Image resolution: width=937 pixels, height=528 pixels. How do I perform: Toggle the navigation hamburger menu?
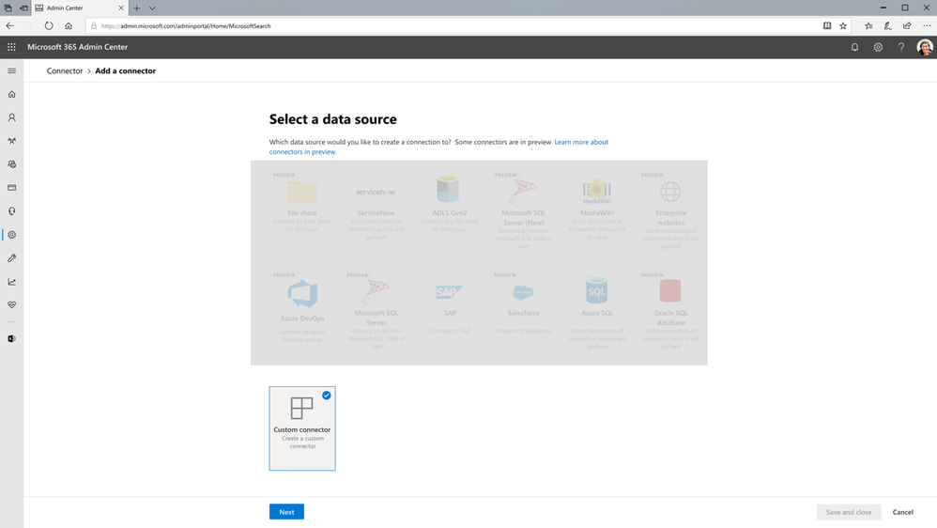pyautogui.click(x=11, y=70)
